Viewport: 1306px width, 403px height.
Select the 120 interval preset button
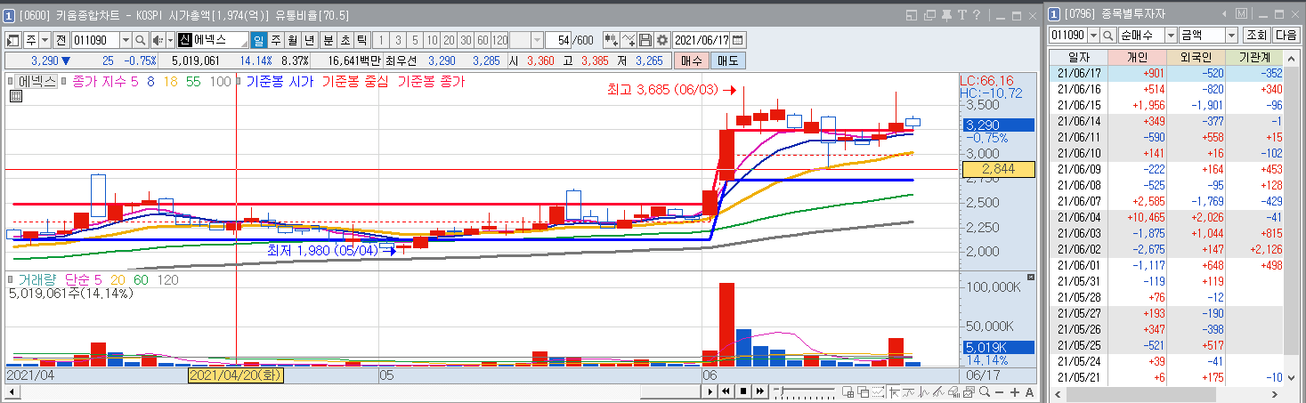[499, 40]
